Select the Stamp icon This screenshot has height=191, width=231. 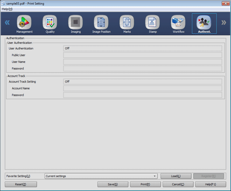(152, 22)
